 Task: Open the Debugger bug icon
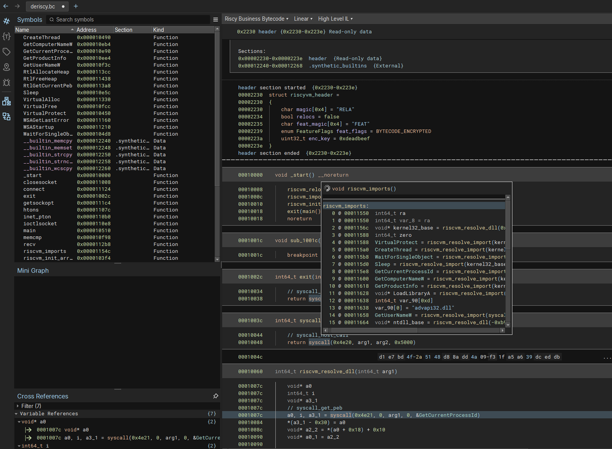7,82
